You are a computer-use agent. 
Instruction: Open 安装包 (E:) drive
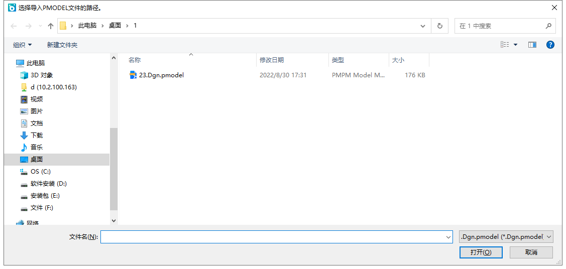(x=45, y=195)
